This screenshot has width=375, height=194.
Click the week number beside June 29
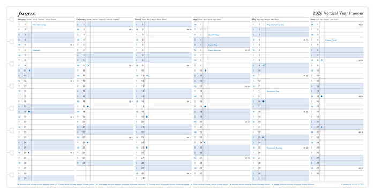coord(361,168)
